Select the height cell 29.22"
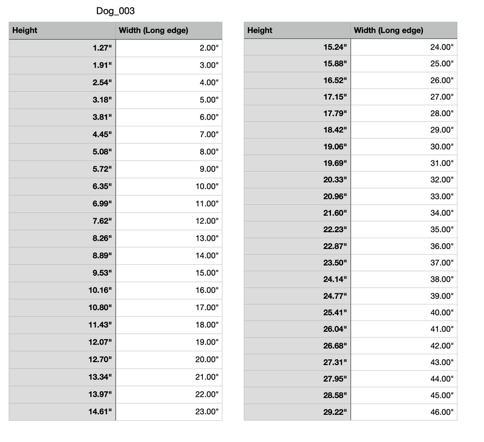 pos(297,412)
